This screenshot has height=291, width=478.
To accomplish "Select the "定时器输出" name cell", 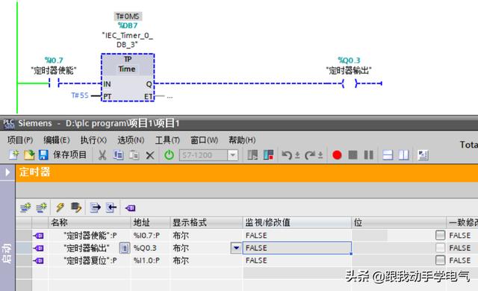I will click(87, 248).
